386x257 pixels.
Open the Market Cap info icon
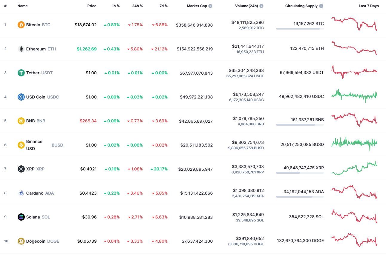[x=210, y=6]
